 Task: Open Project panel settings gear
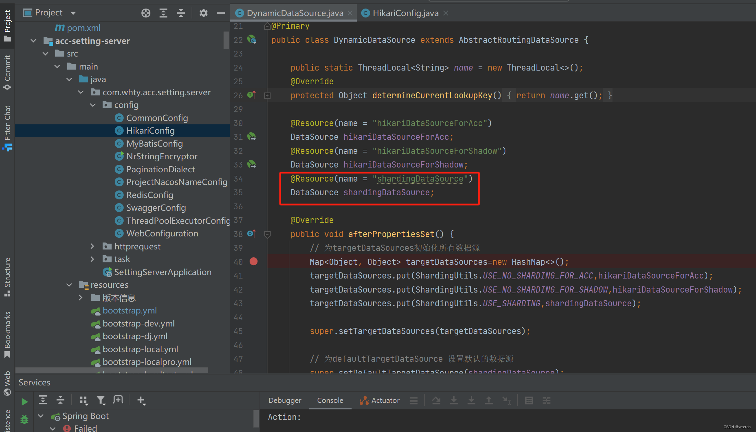[203, 13]
